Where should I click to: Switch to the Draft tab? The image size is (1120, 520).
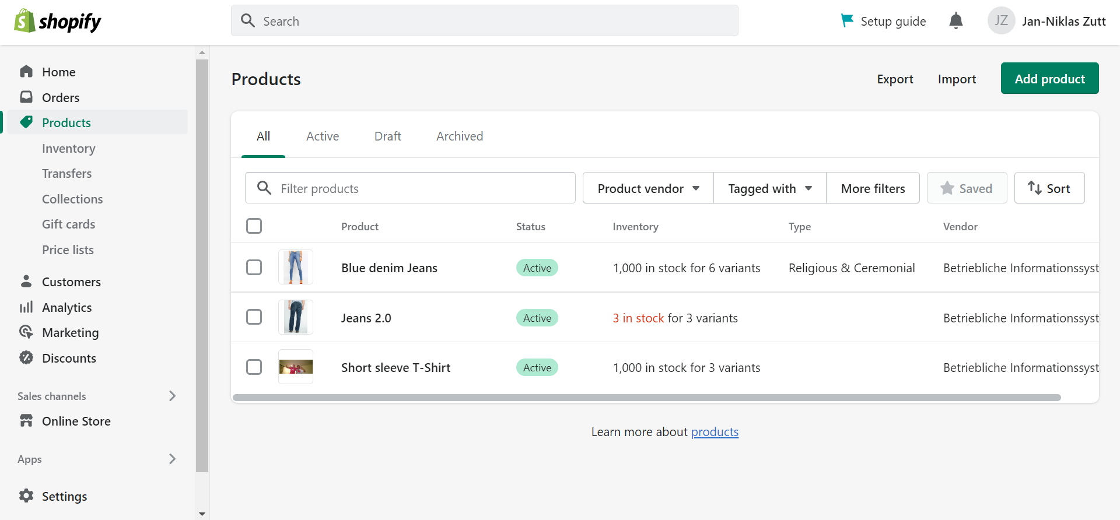point(388,136)
